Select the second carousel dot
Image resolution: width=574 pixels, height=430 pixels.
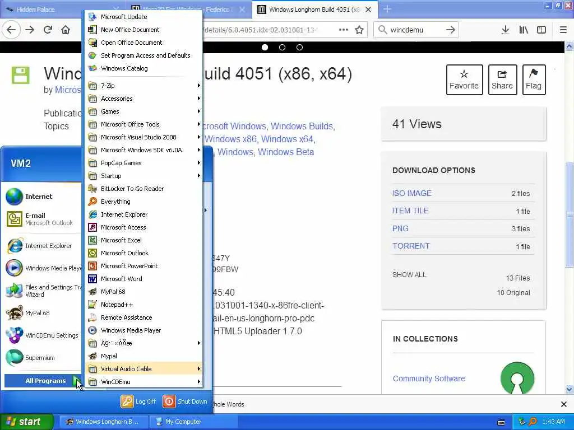pyautogui.click(x=283, y=48)
